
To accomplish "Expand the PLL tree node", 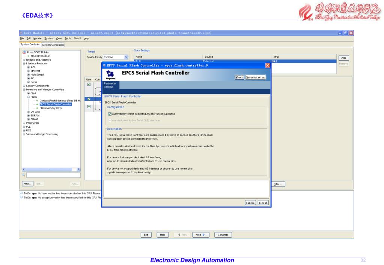I will tap(24, 127).
